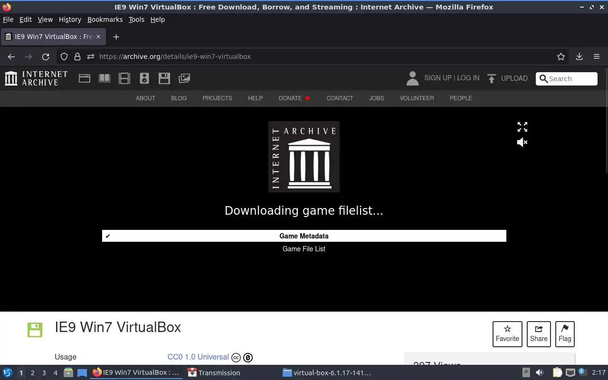Open the Bookmarks menu
Image resolution: width=608 pixels, height=380 pixels.
click(105, 19)
